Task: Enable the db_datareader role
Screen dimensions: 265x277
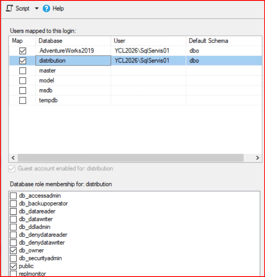Action: [14, 212]
